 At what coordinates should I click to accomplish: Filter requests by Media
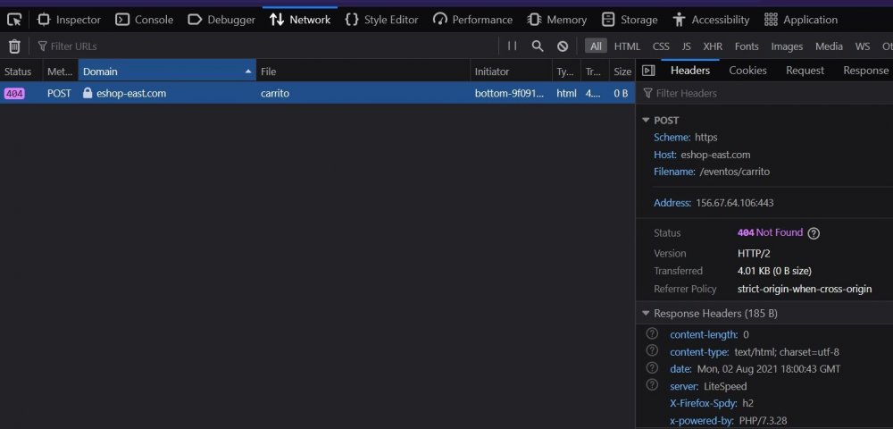829,46
